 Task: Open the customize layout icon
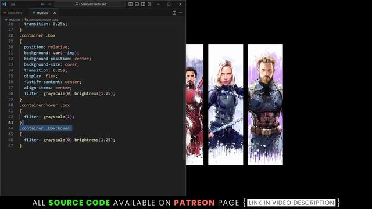tap(150, 4)
